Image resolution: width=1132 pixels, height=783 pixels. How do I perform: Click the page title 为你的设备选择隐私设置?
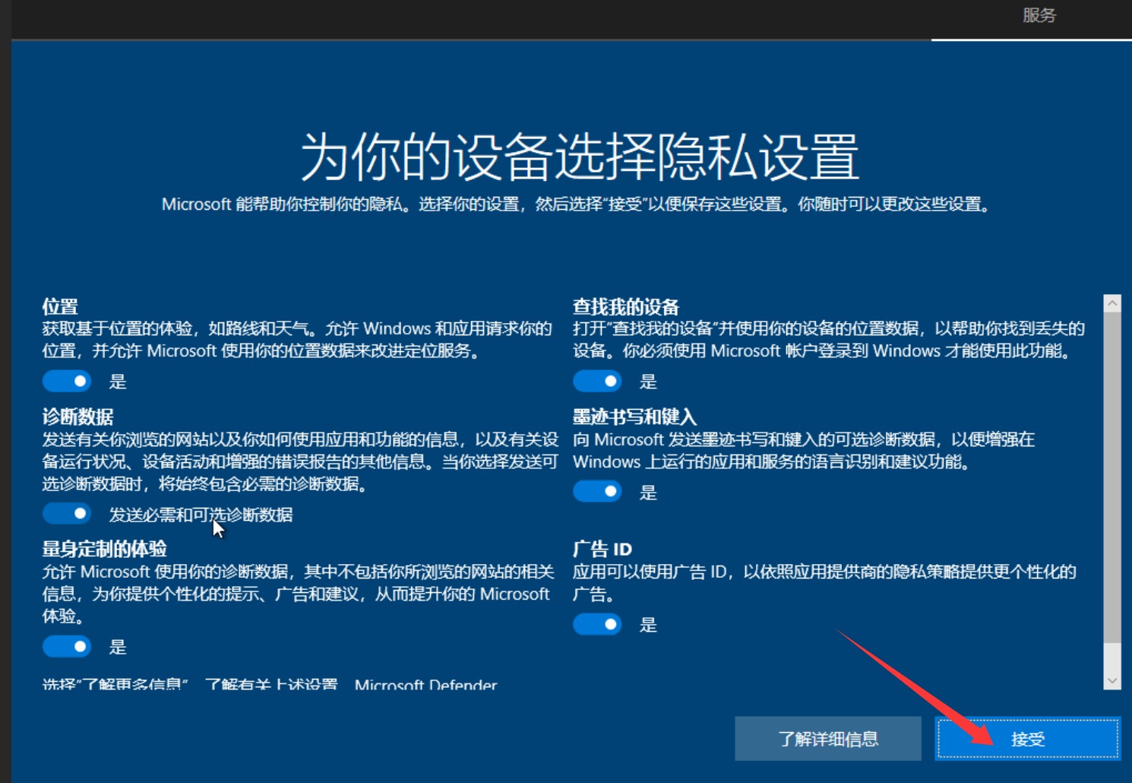(x=580, y=157)
